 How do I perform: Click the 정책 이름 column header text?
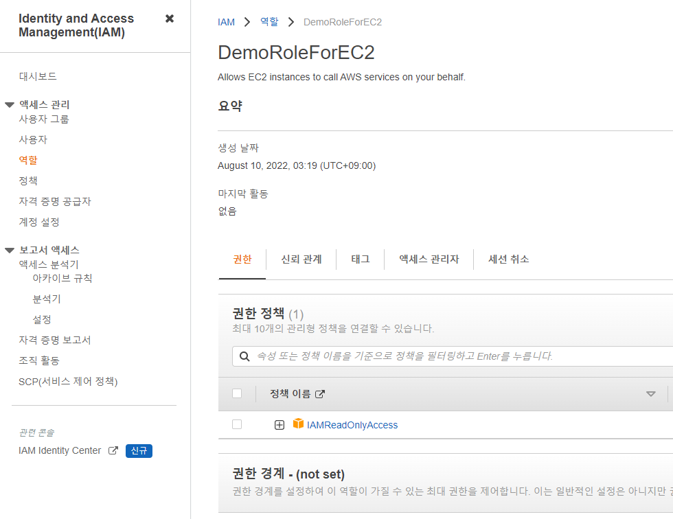pos(290,394)
